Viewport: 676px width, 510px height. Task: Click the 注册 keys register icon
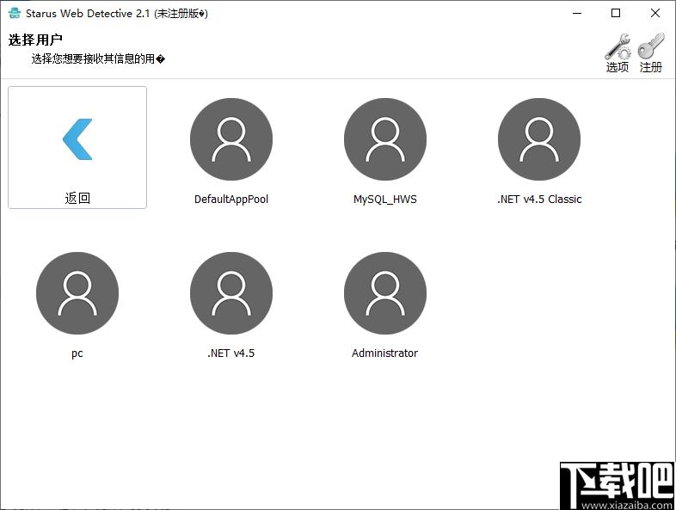tap(651, 46)
